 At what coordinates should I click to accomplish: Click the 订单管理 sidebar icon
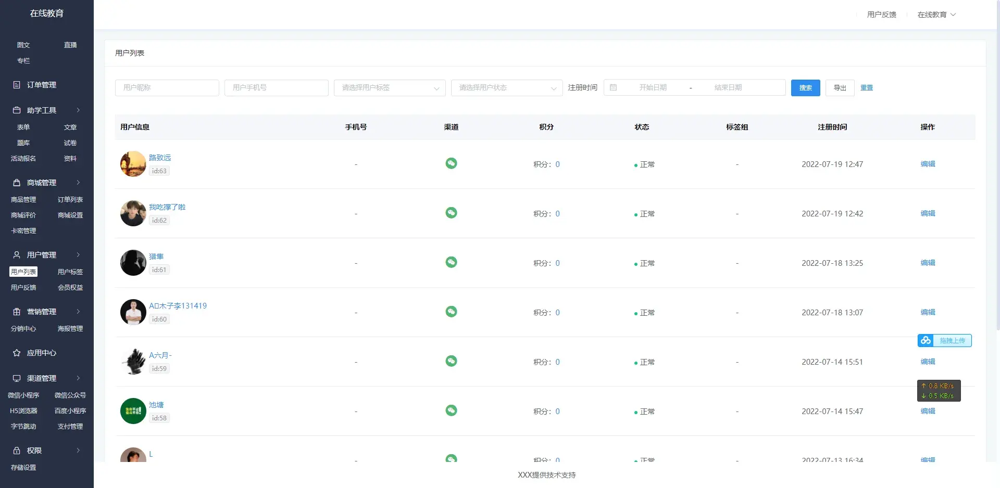click(17, 85)
